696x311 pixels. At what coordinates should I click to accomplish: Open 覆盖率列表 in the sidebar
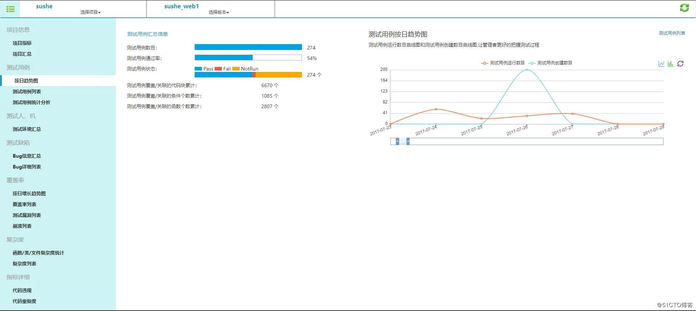pyautogui.click(x=25, y=204)
